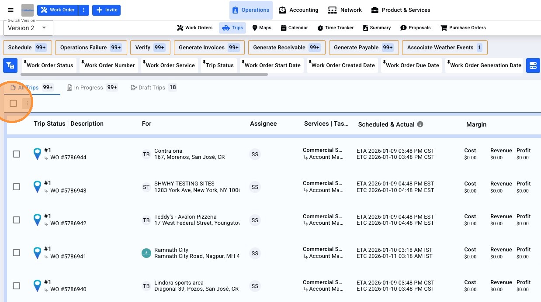Open the Work Order button's more options
The image size is (541, 302).
pos(84,10)
